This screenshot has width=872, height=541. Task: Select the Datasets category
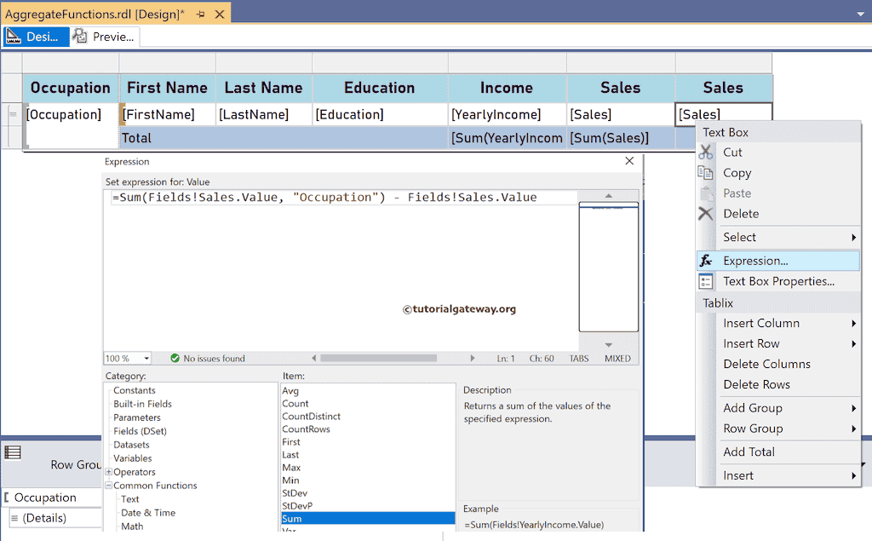131,445
